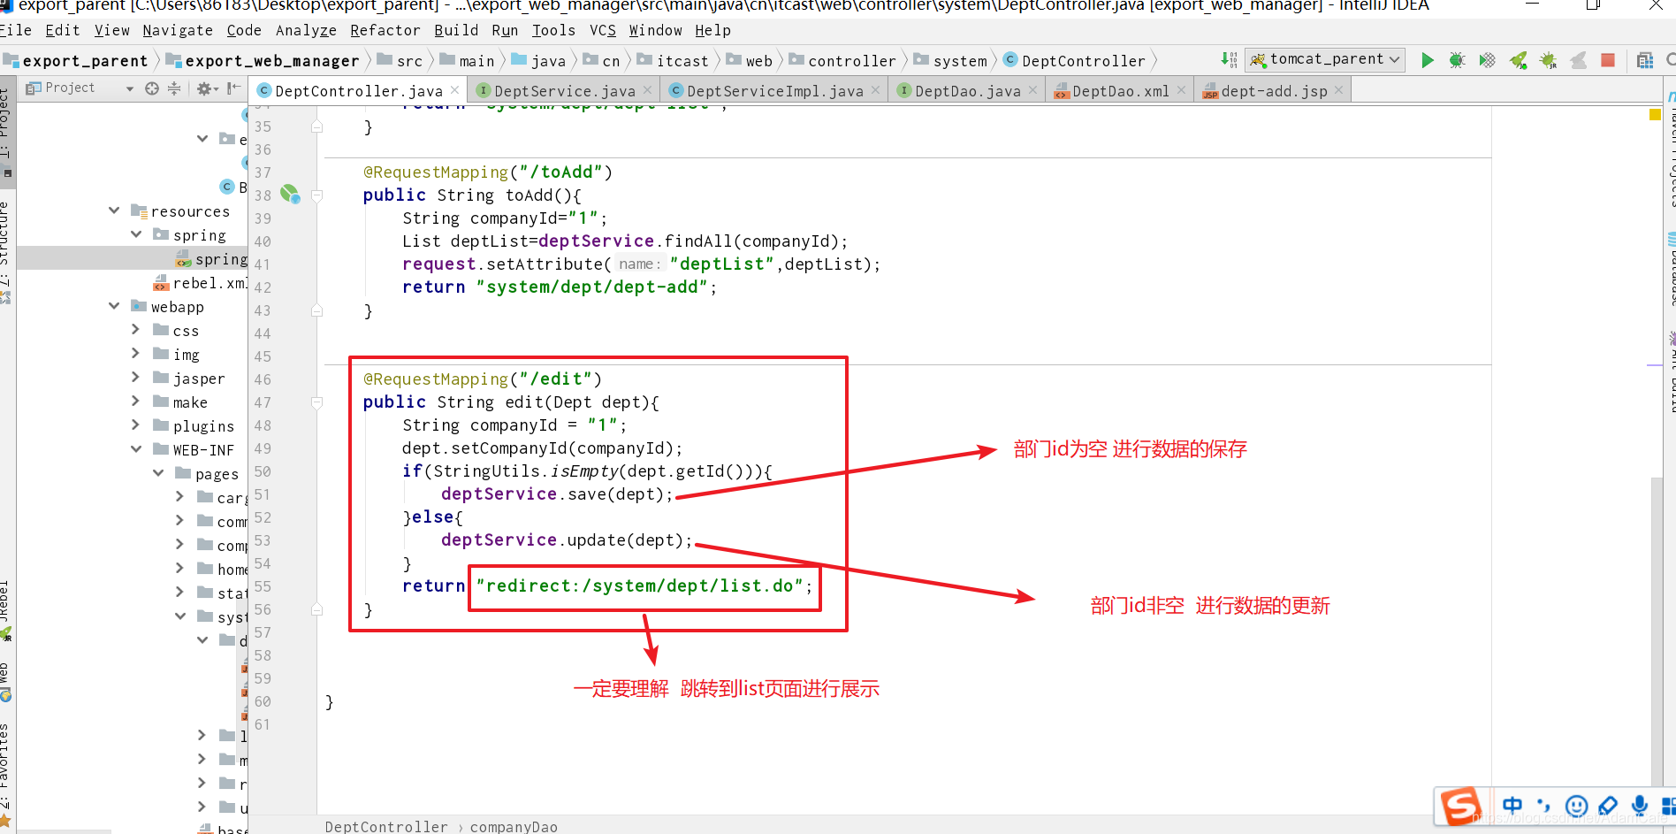The image size is (1676, 834).
Task: Open the Build menu
Action: (x=456, y=30)
